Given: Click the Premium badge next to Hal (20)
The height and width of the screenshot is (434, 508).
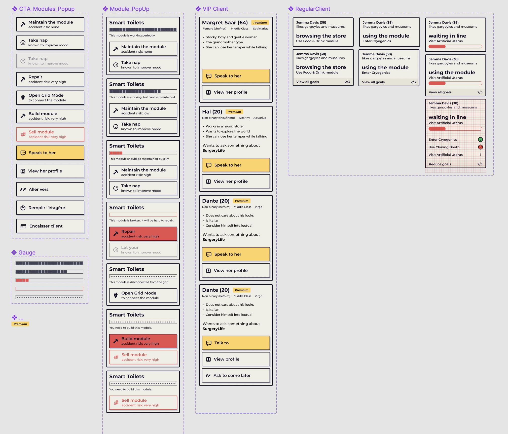Looking at the screenshot, I should click(234, 112).
